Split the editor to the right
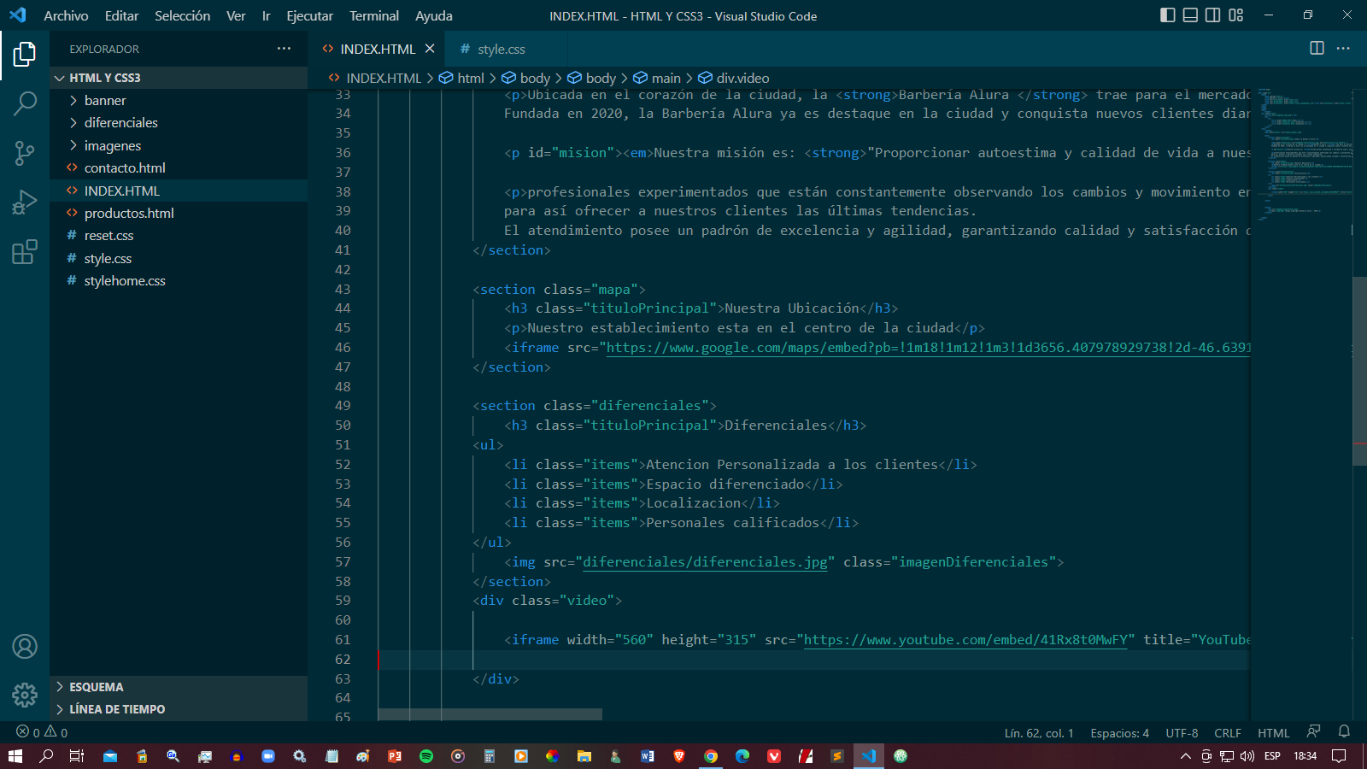Viewport: 1367px width, 769px height. 1317,48
